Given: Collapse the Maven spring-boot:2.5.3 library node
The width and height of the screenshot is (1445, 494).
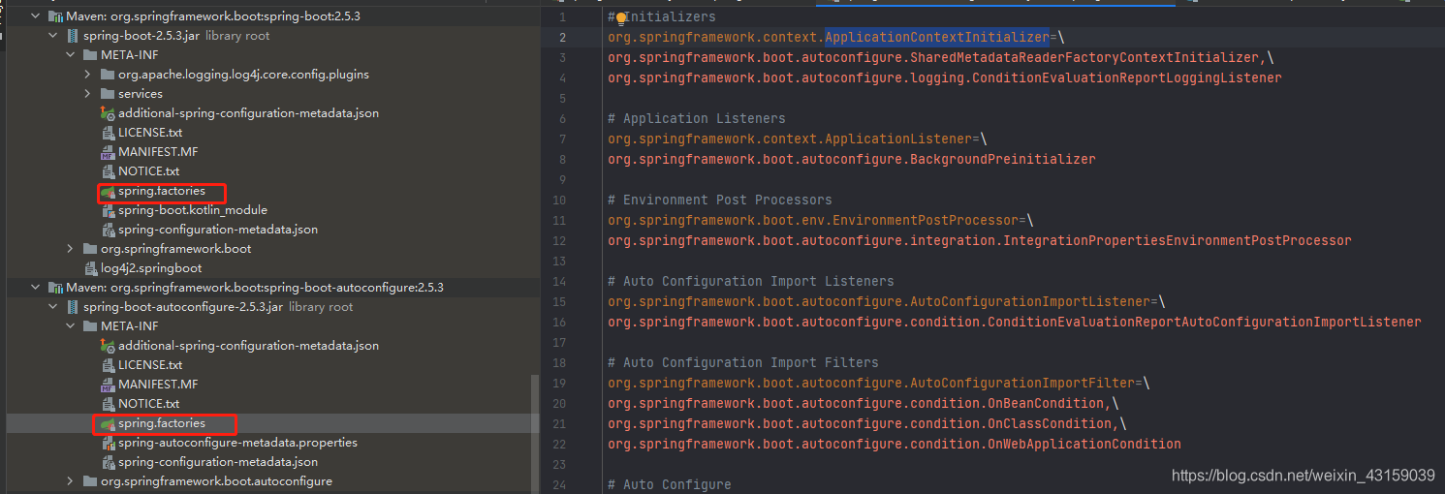Looking at the screenshot, I should point(36,16).
